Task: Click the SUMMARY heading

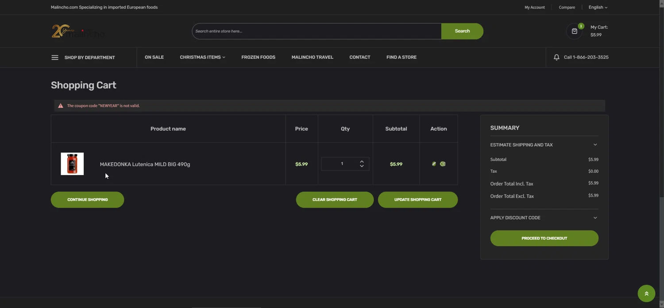Action: click(x=505, y=128)
